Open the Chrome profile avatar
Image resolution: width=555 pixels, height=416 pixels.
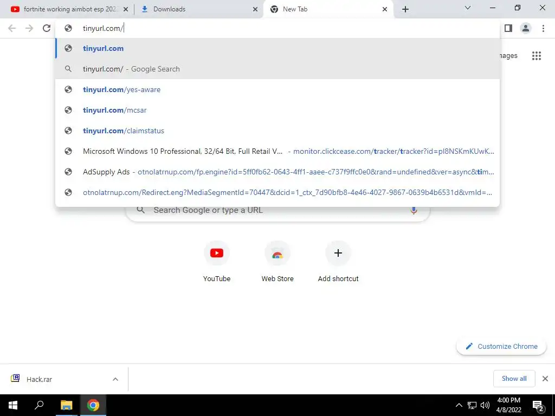coord(526,28)
